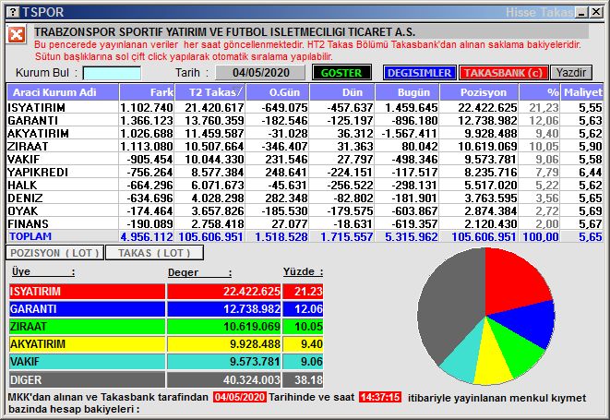
Task: Click the Tarih date field 04/05/2020
Action: pos(260,73)
